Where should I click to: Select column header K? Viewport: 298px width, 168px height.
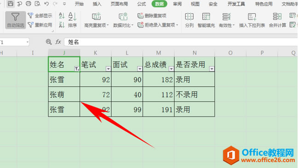click(96, 53)
